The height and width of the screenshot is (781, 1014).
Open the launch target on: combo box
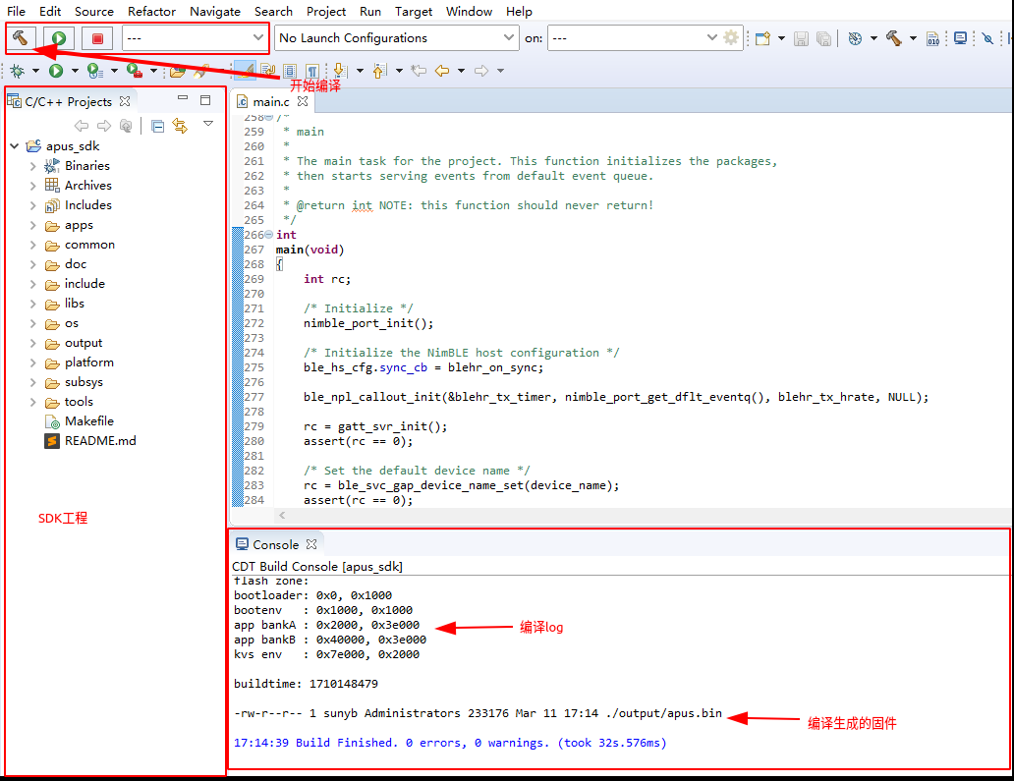click(635, 37)
